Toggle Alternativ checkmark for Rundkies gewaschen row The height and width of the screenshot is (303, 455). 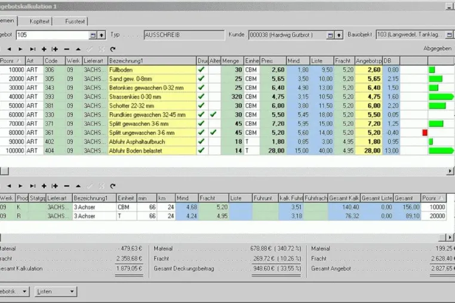coord(213,115)
